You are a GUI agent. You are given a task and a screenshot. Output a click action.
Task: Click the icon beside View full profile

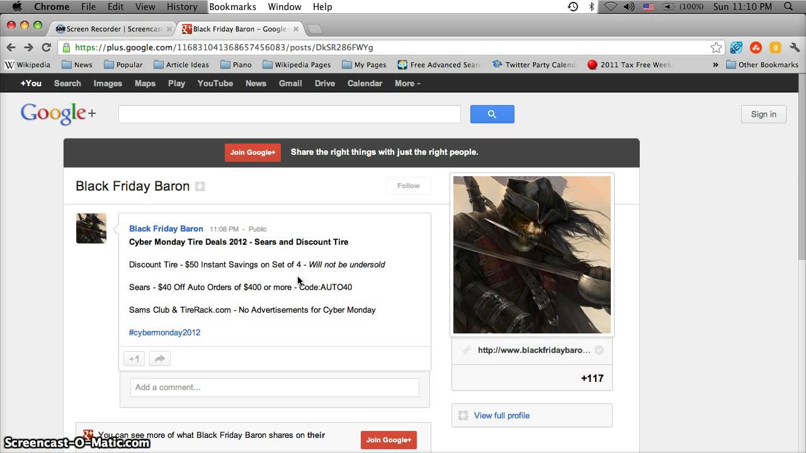pos(463,415)
